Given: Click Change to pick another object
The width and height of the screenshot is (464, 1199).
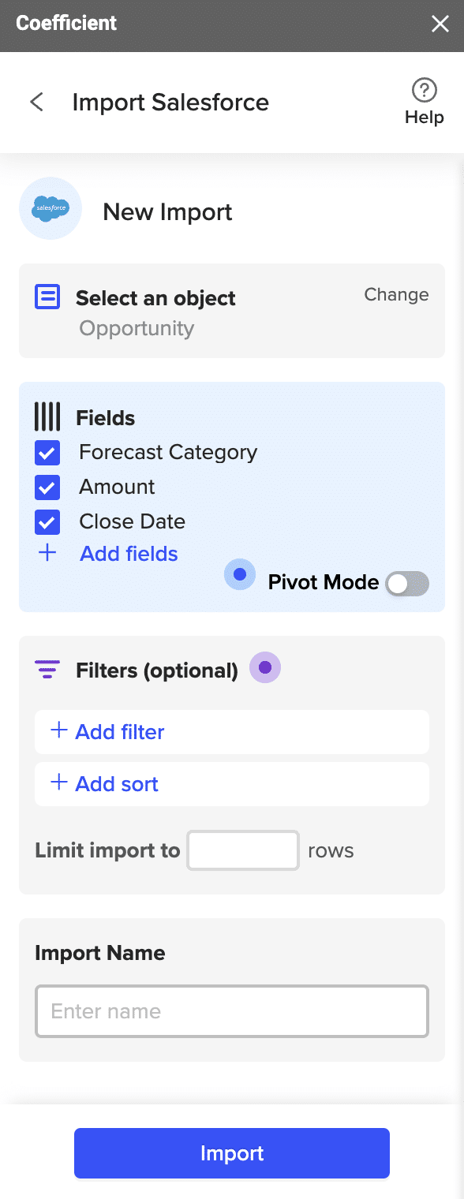Looking at the screenshot, I should click(x=396, y=294).
